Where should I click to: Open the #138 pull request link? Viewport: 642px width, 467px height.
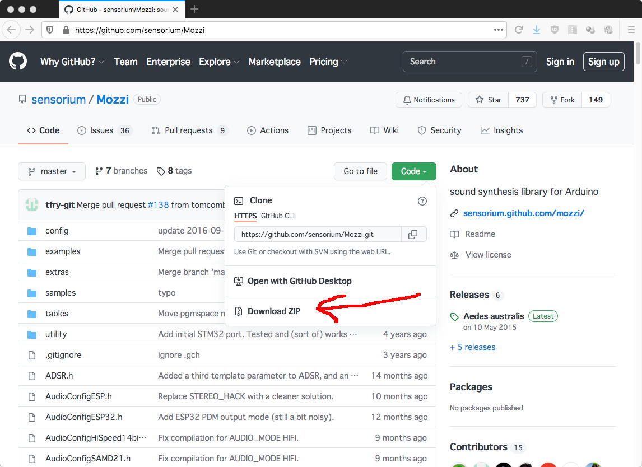[158, 204]
